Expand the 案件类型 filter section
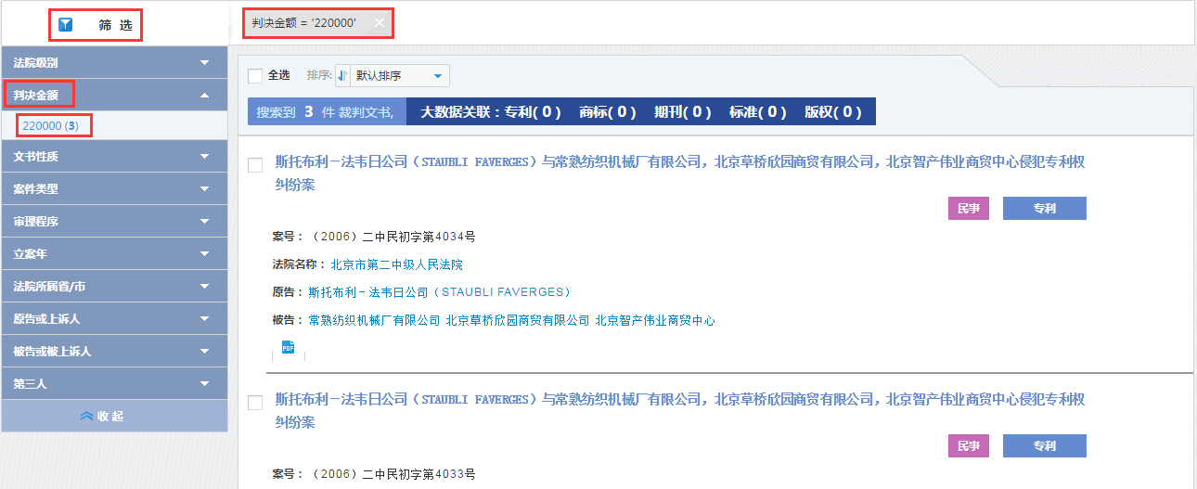Image resolution: width=1197 pixels, height=489 pixels. coord(114,188)
